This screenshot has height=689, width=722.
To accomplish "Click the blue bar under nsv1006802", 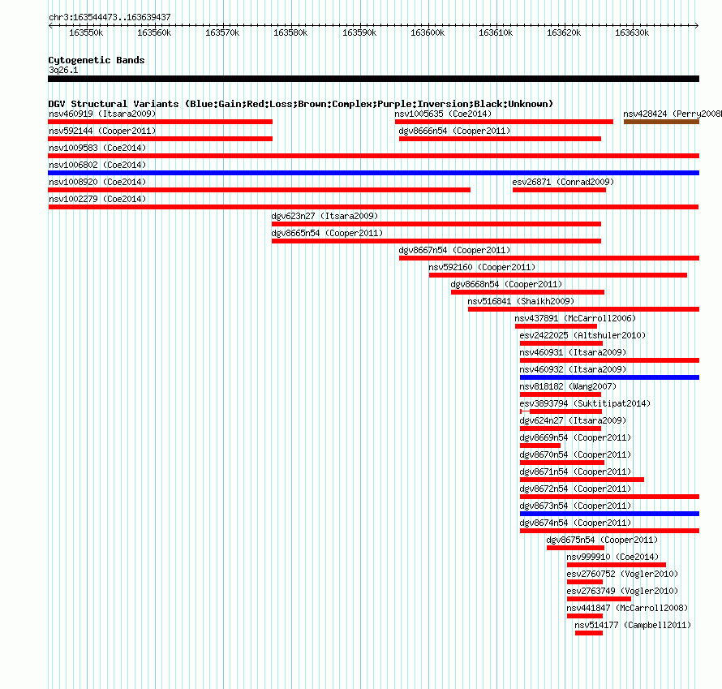I will (x=373, y=173).
